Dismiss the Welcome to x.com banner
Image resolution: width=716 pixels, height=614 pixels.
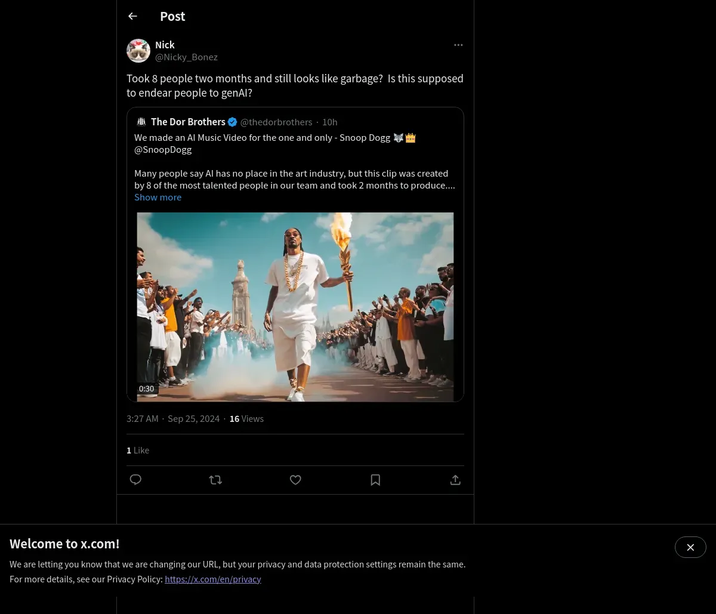[x=690, y=547]
